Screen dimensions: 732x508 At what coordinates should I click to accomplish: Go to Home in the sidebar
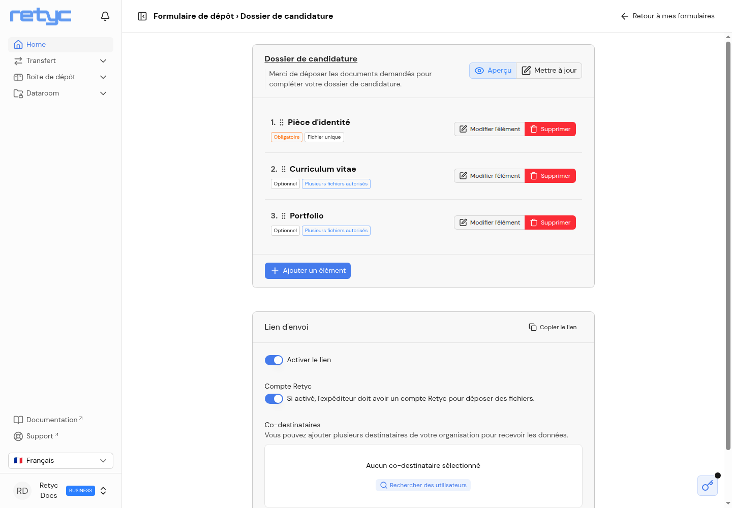(x=60, y=45)
